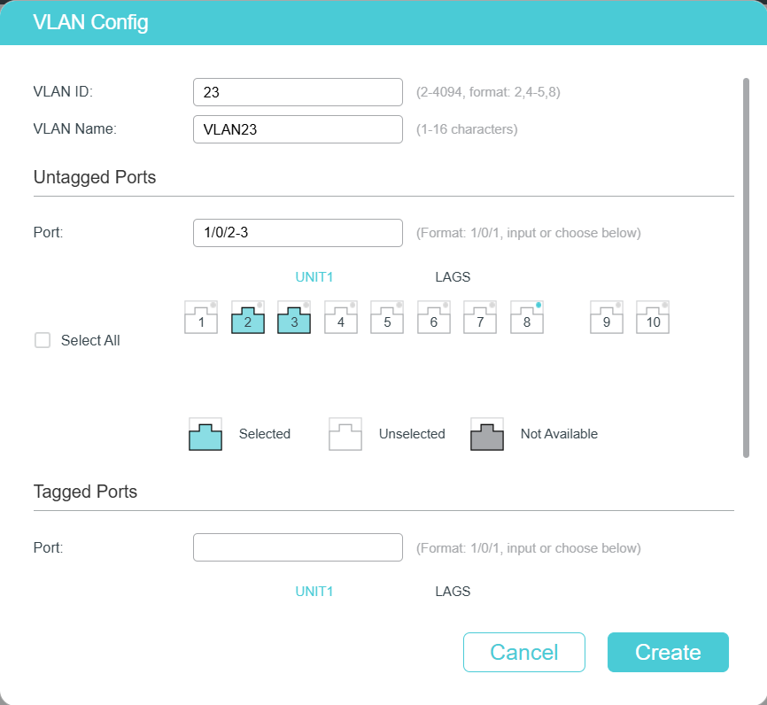The width and height of the screenshot is (767, 705).
Task: Focus the VLAN Name text field
Action: (x=298, y=129)
